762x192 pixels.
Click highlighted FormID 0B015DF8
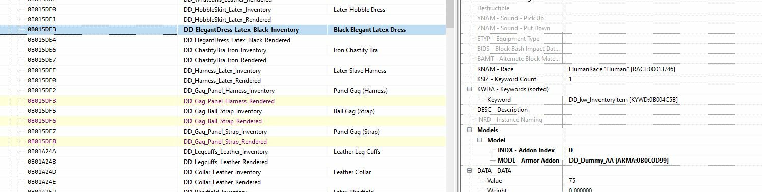pos(42,142)
